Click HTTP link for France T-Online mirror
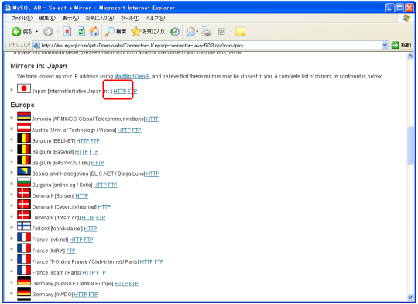The image size is (418, 304). (146, 261)
